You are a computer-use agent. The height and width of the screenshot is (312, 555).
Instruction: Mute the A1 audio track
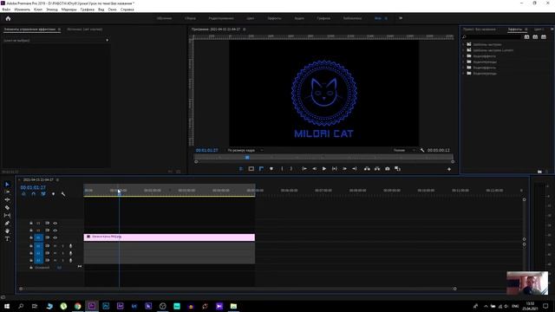[x=55, y=246]
